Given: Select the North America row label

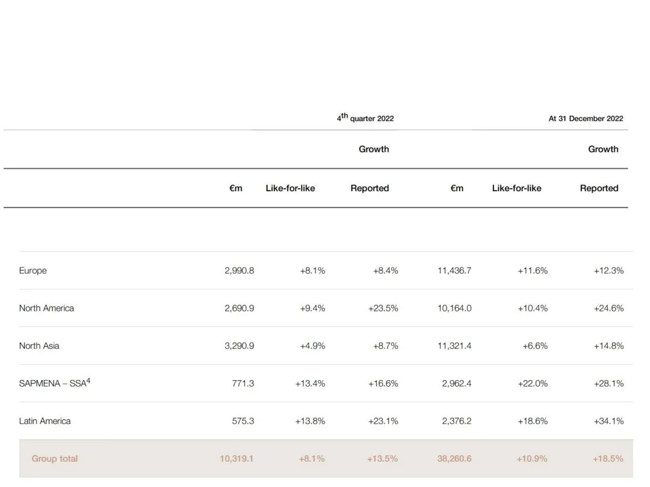Looking at the screenshot, I should 46,308.
